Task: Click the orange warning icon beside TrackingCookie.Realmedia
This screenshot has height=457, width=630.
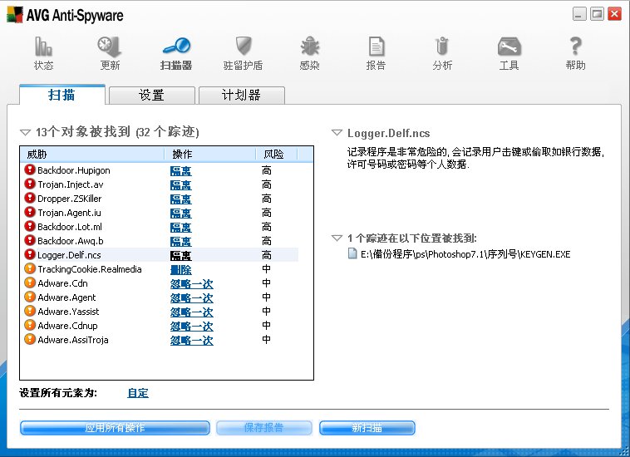Action: (30, 268)
